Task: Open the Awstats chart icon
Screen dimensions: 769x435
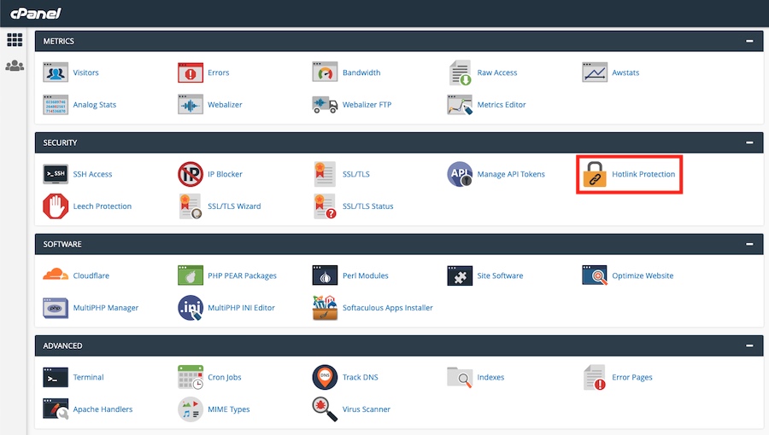Action: (595, 72)
